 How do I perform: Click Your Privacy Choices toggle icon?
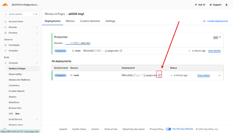[x=169, y=129]
